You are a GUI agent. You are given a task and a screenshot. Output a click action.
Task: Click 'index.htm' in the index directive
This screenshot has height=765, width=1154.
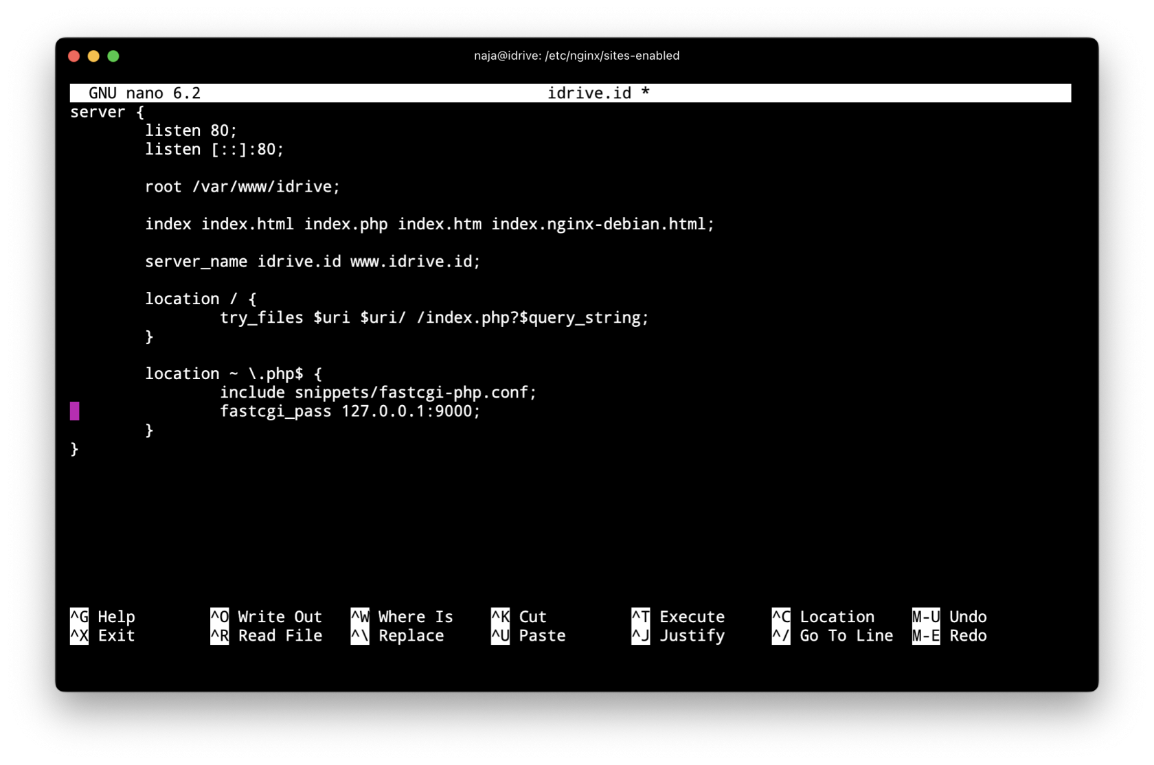(x=440, y=224)
